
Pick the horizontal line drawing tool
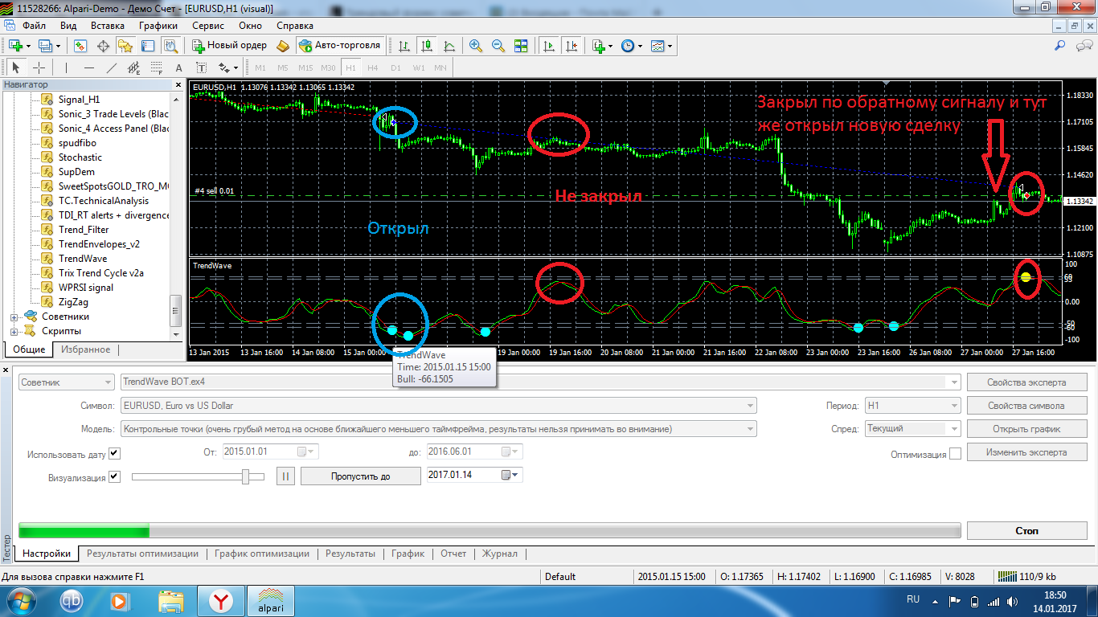[88, 67]
